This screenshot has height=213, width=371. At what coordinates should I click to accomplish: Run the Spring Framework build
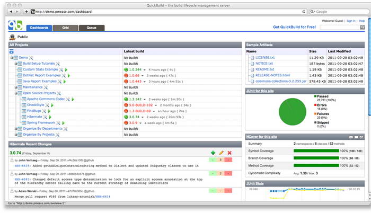click(x=63, y=123)
